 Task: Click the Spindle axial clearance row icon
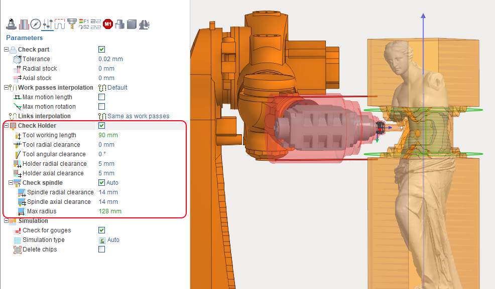[x=22, y=202]
